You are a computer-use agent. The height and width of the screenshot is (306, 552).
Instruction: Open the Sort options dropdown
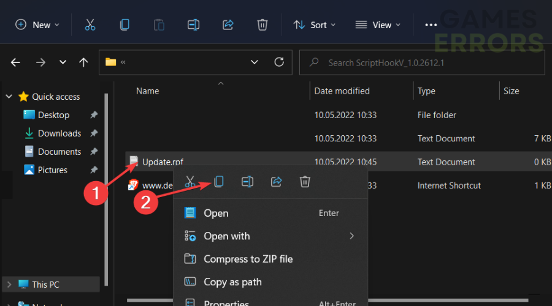(x=315, y=24)
